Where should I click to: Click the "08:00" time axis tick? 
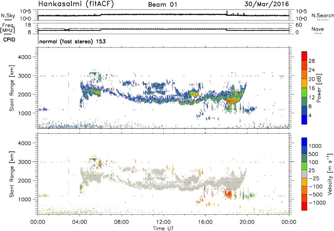point(121,222)
